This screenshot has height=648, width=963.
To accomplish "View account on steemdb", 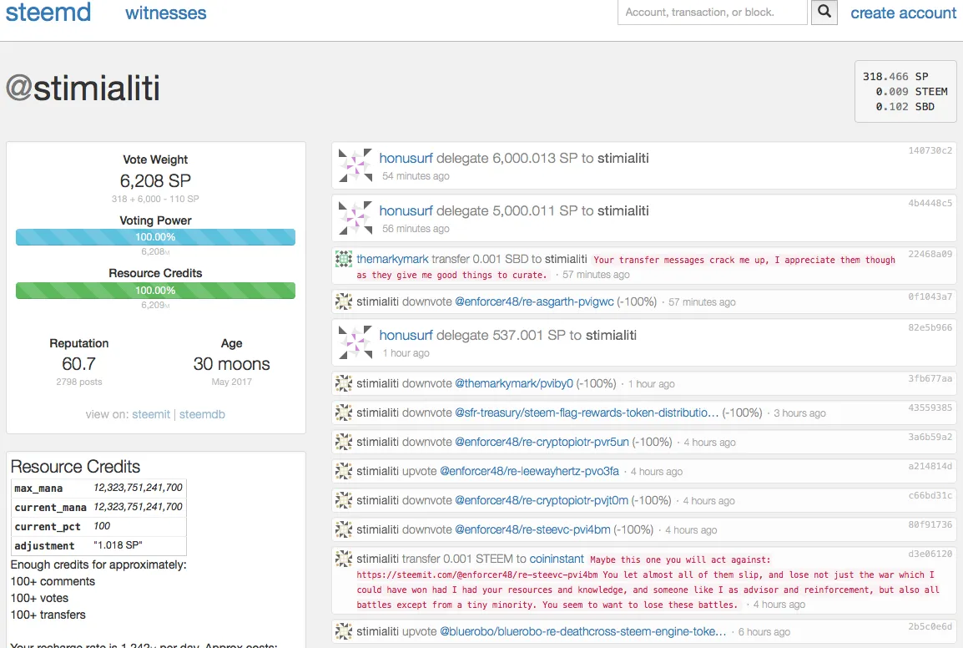I will 202,414.
